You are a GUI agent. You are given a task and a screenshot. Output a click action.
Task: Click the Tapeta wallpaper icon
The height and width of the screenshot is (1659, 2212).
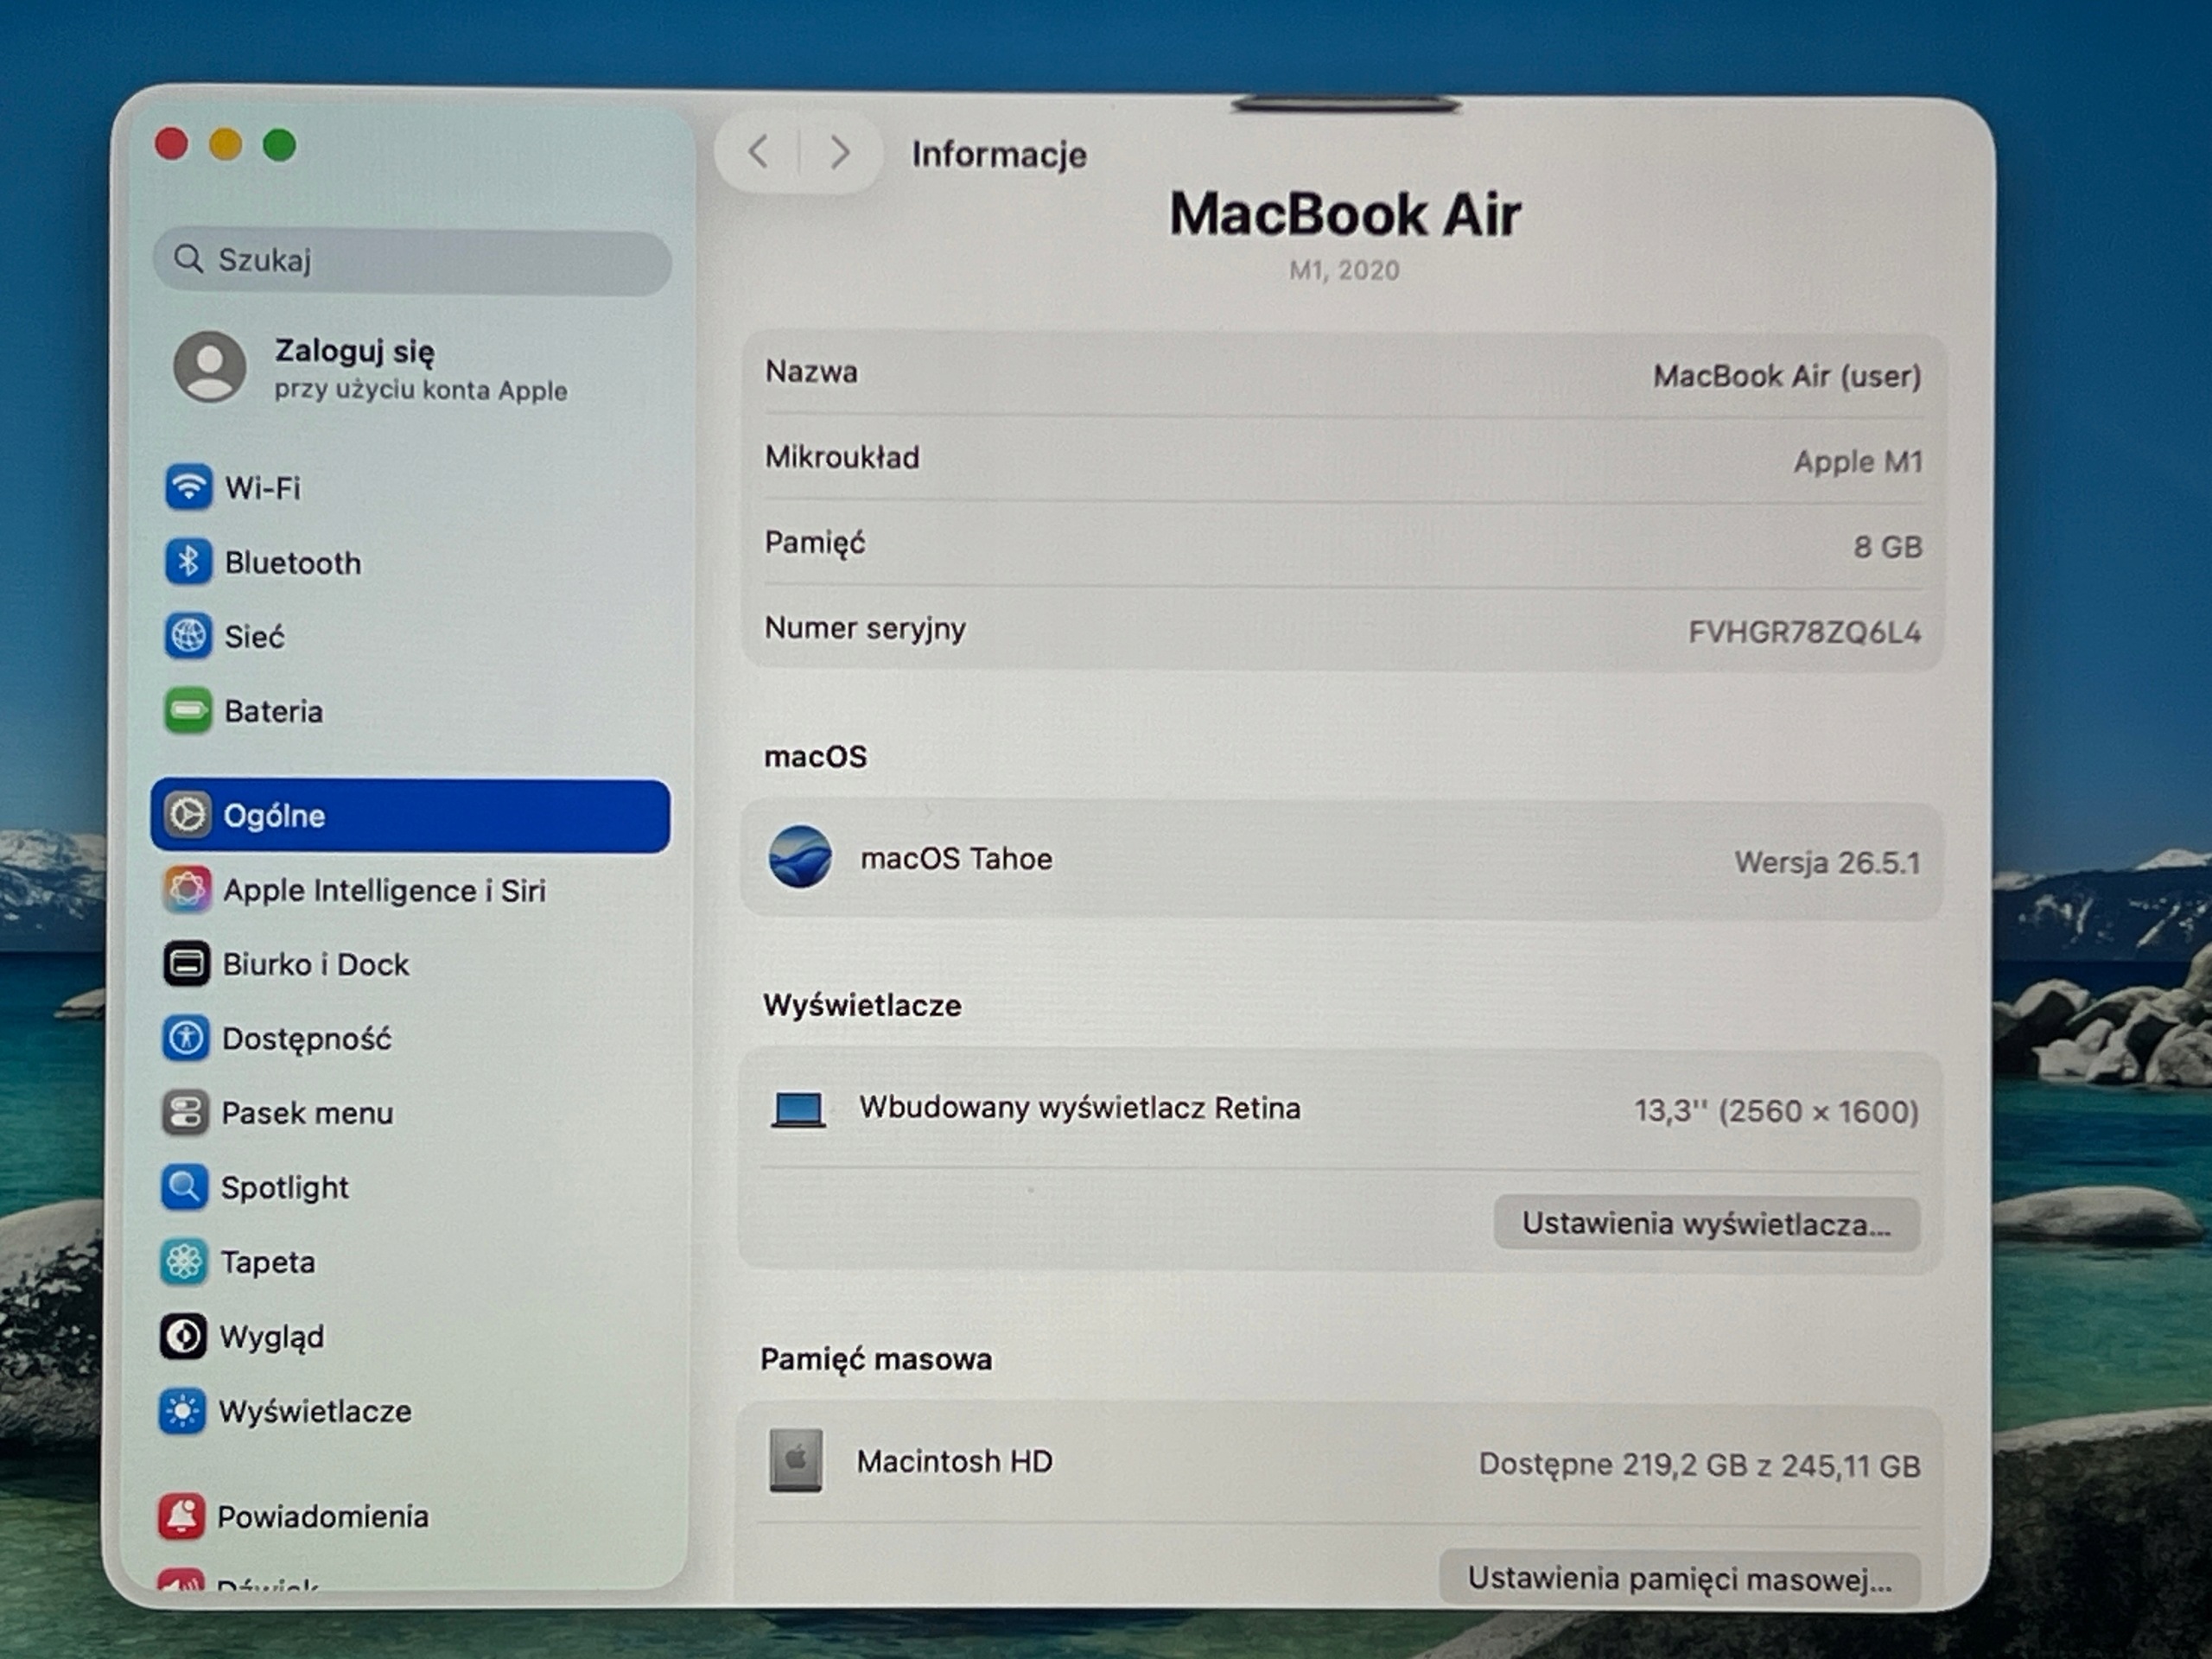(184, 1261)
